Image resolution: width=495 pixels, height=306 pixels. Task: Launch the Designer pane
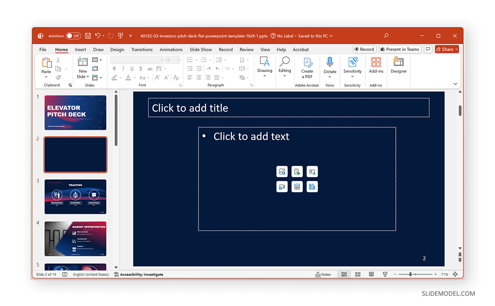[x=398, y=66]
